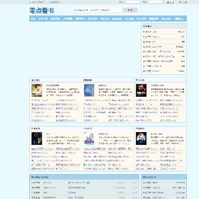The height and width of the screenshot is (199, 199).
Task: Open the black cover with red figure
Action: 141,90
